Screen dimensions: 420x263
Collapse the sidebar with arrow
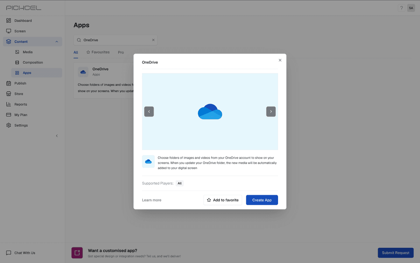pos(57,136)
